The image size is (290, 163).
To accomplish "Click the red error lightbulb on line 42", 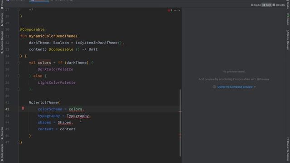I will pos(23,108).
